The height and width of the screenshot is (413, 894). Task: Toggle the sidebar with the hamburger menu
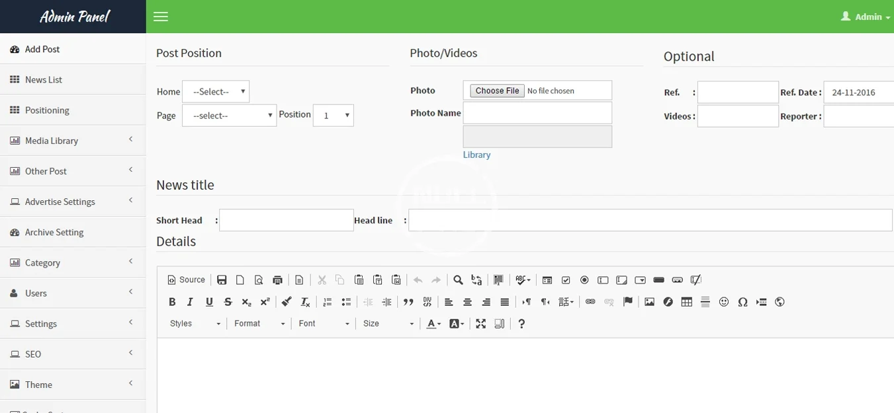click(x=161, y=17)
